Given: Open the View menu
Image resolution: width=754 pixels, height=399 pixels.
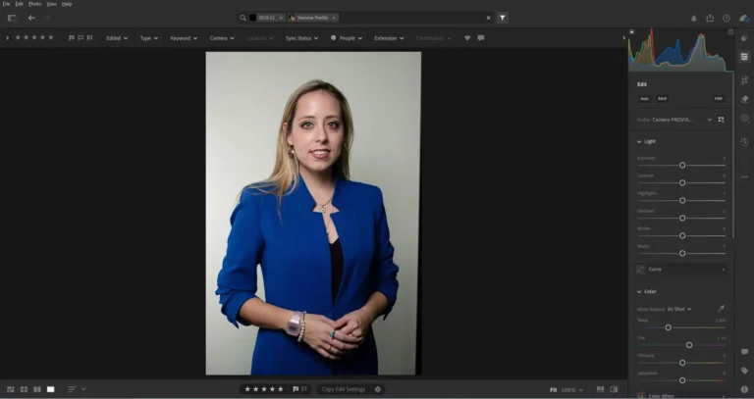Looking at the screenshot, I should [51, 4].
